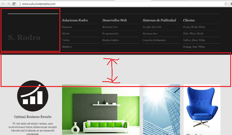Click the Optimal Business Results heading
Screen dimensions: 232x135
coord(33,117)
